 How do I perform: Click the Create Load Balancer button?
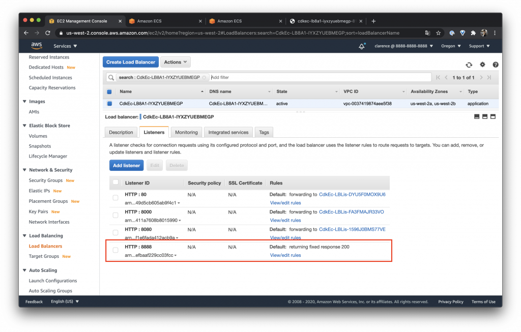coord(131,62)
